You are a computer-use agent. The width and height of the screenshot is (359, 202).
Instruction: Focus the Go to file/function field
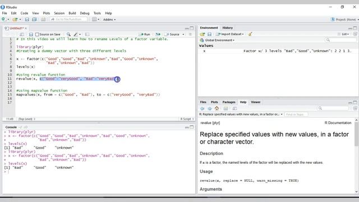click(x=68, y=20)
